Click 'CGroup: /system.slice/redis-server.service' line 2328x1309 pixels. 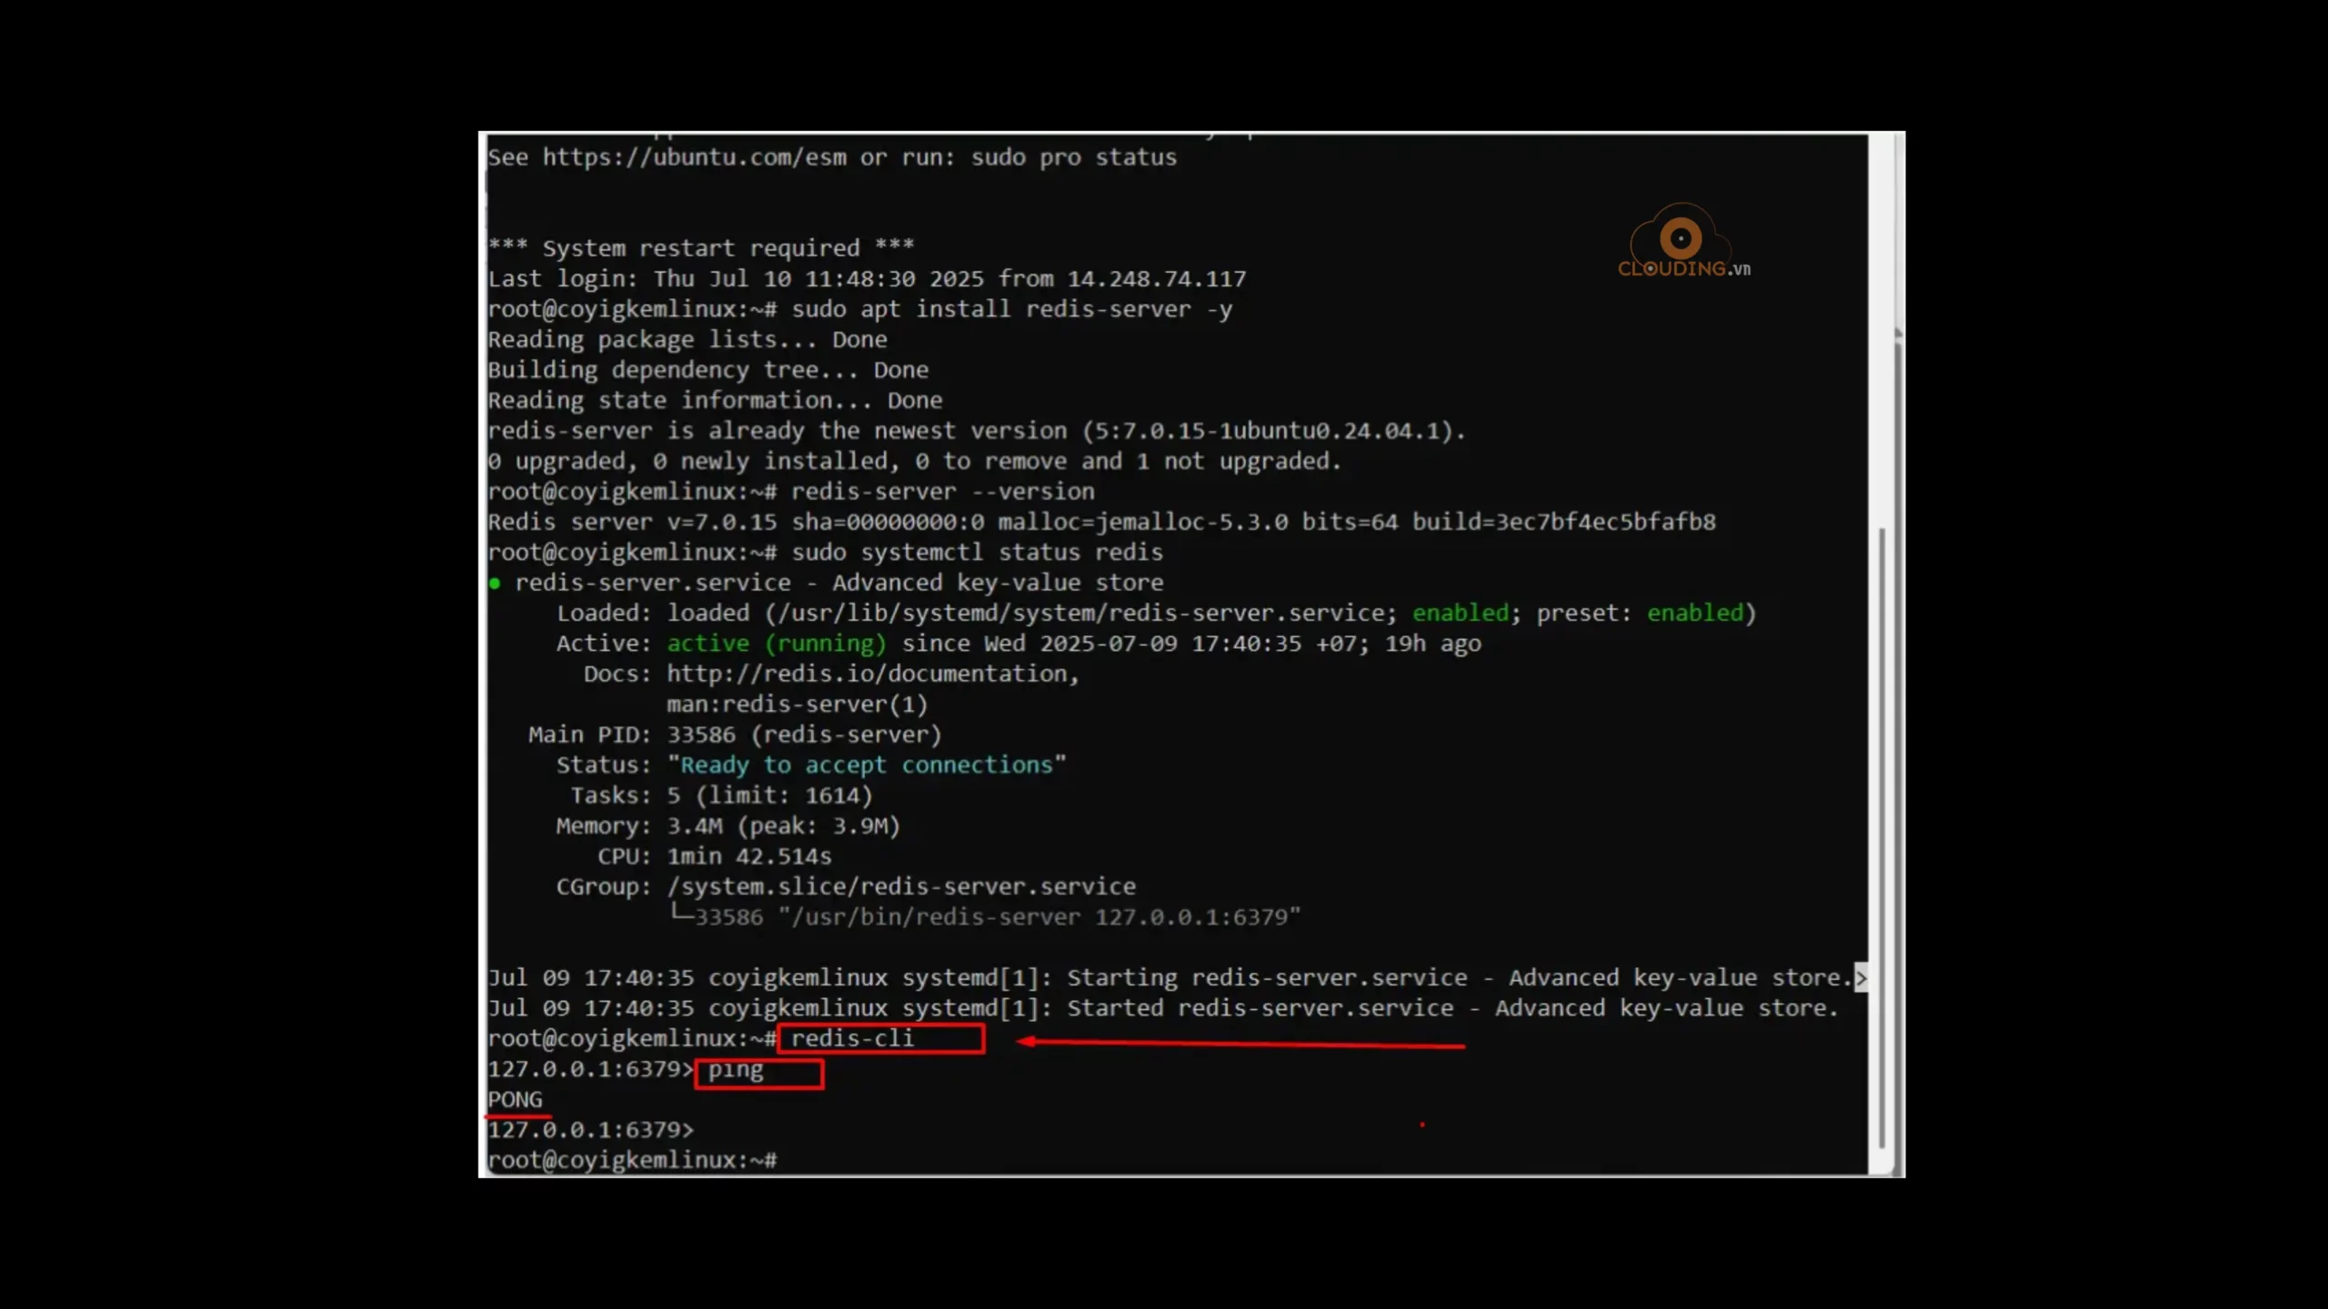click(846, 886)
